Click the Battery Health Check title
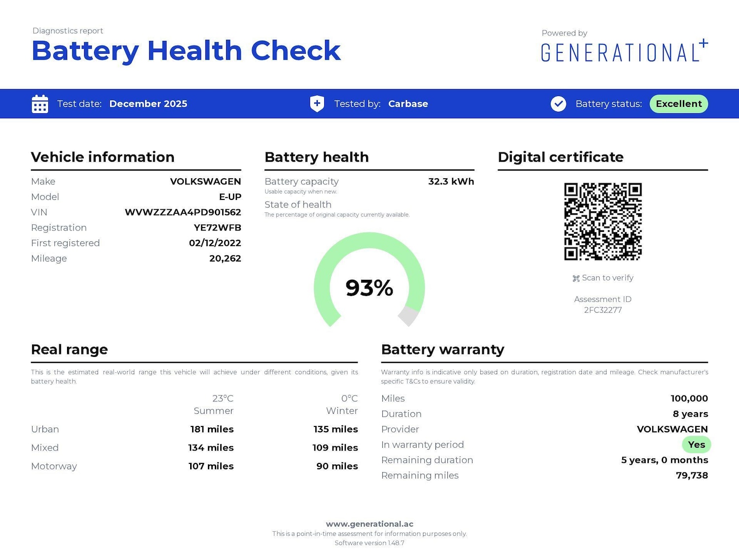 (x=186, y=51)
